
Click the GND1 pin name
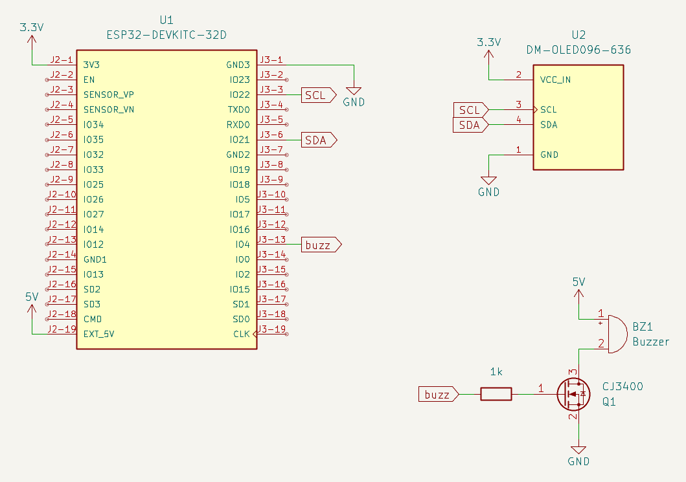pos(95,259)
